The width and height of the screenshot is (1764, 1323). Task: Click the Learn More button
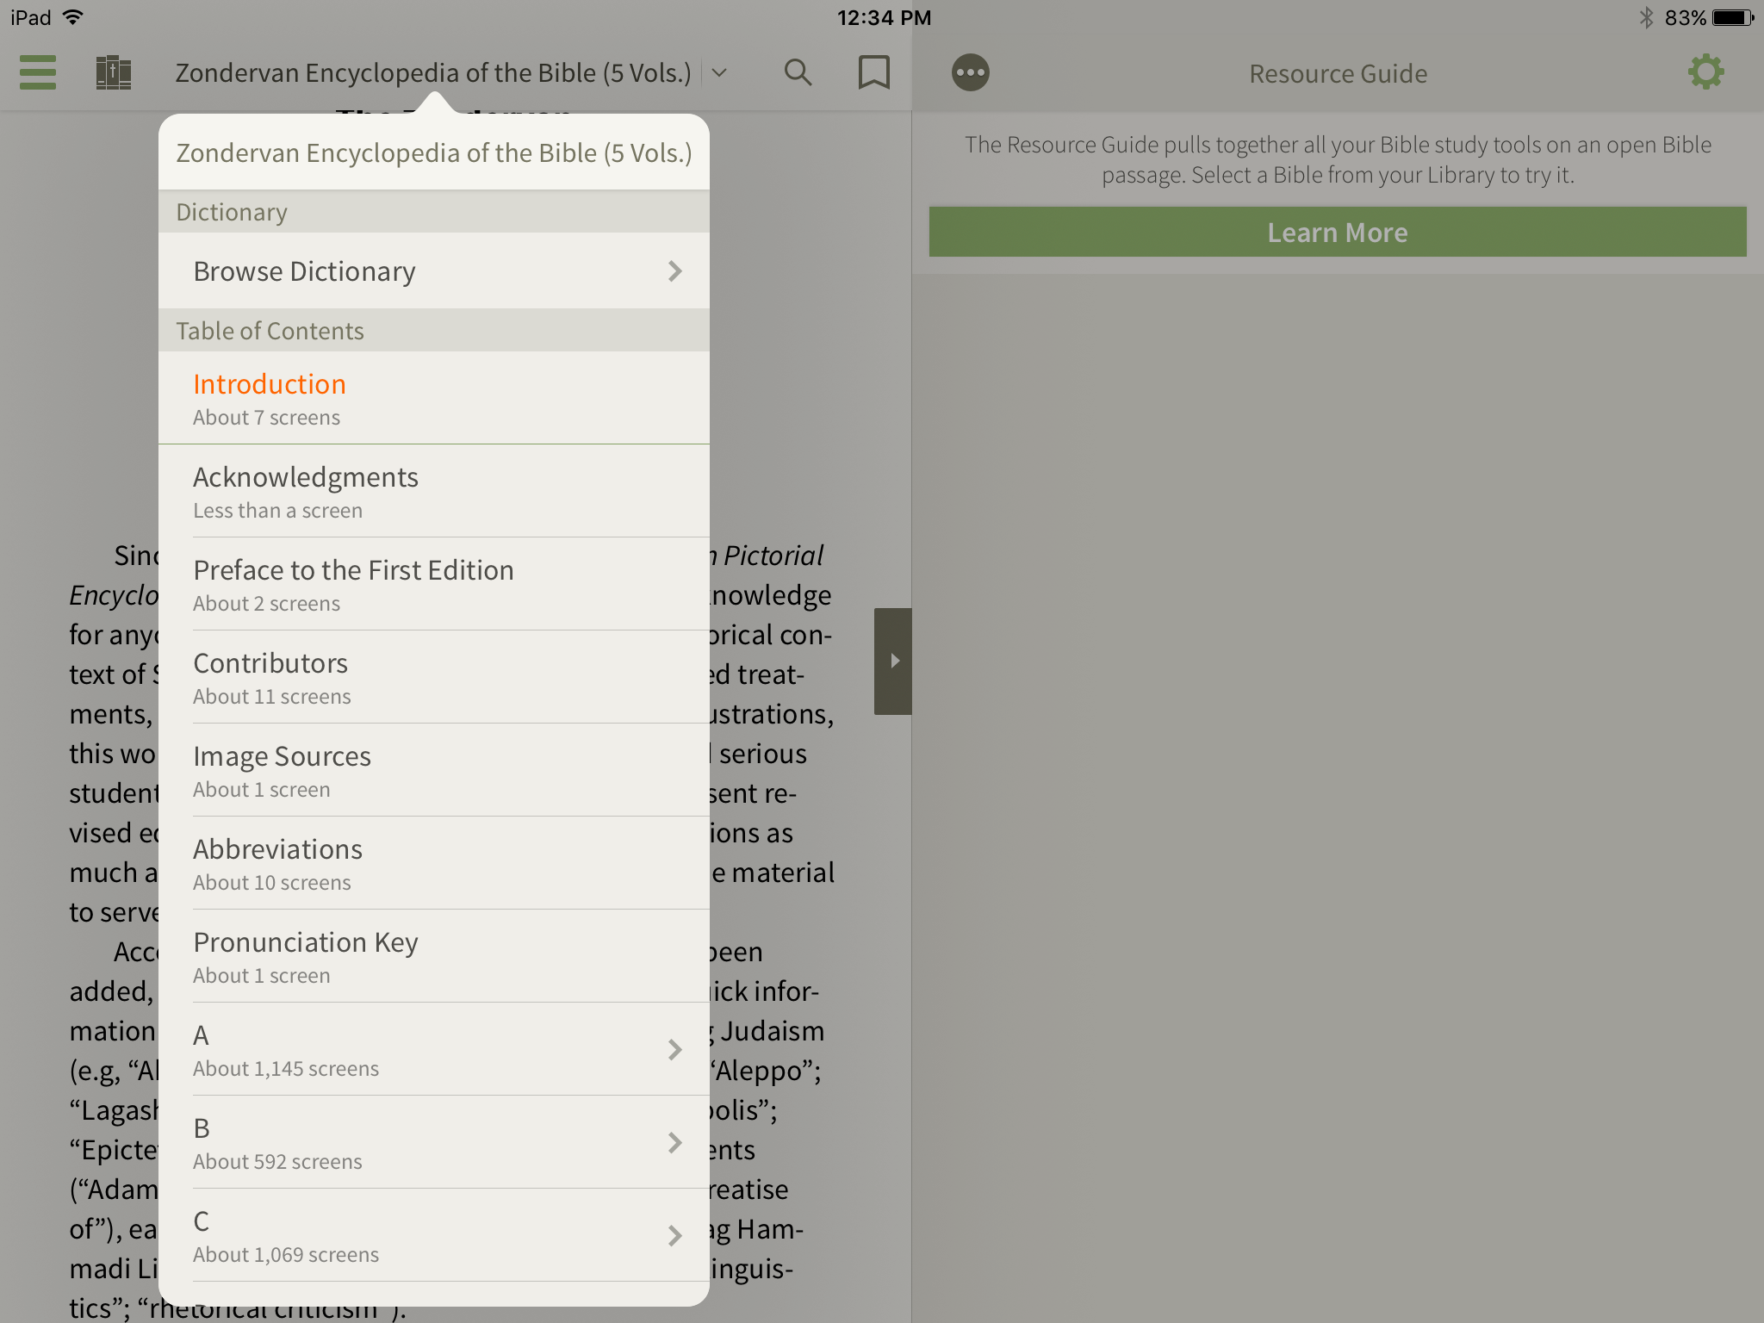click(1338, 232)
